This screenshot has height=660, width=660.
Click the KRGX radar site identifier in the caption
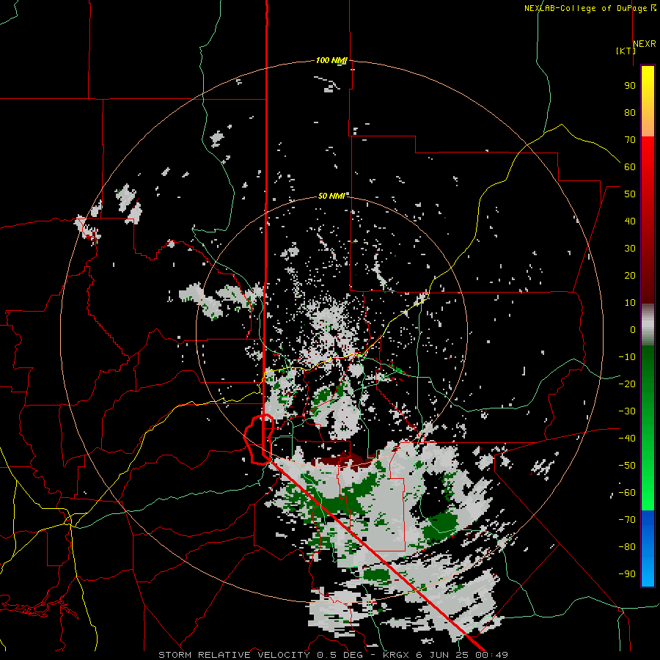396,655
